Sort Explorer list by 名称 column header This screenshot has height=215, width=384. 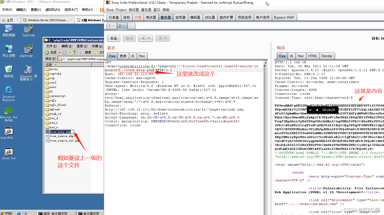coord(68,65)
